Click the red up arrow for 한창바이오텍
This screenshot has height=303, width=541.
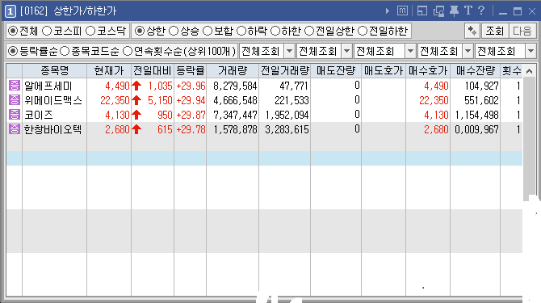136,129
